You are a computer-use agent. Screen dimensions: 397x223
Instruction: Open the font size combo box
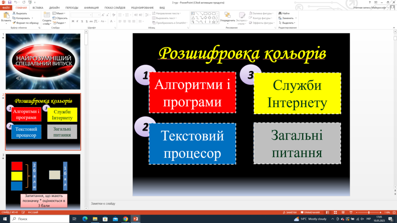(96, 15)
